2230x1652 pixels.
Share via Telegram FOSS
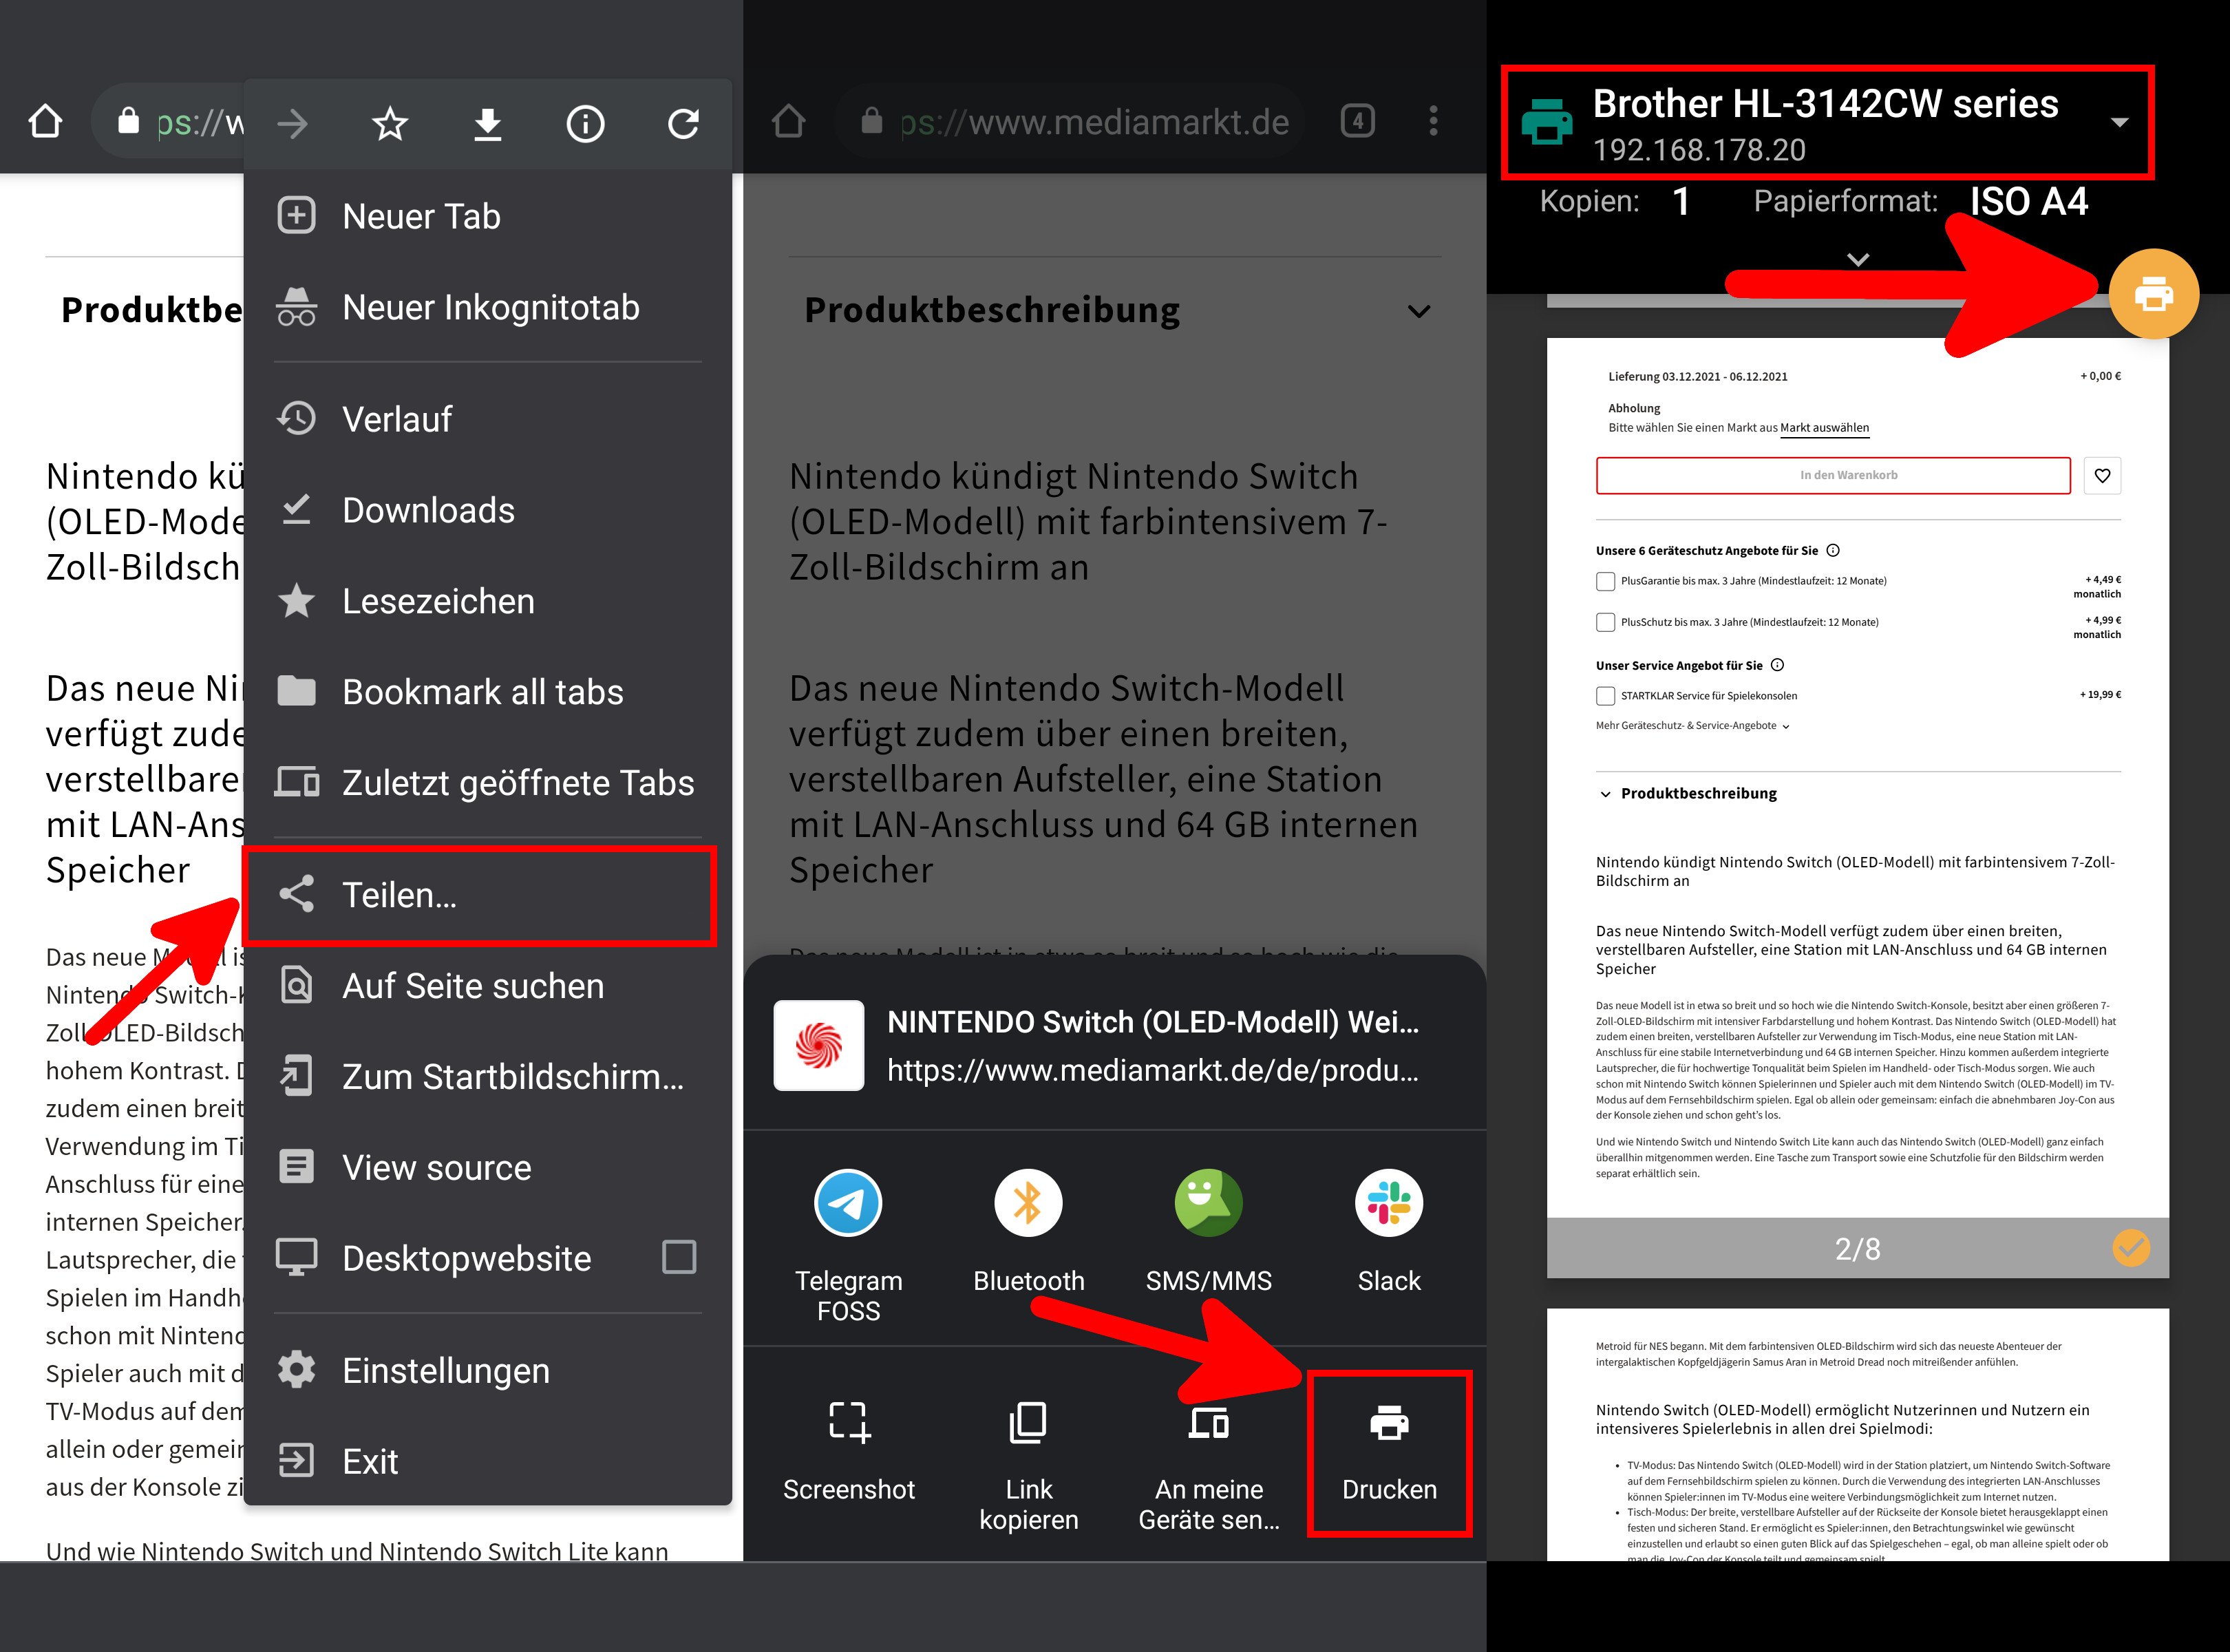point(849,1245)
